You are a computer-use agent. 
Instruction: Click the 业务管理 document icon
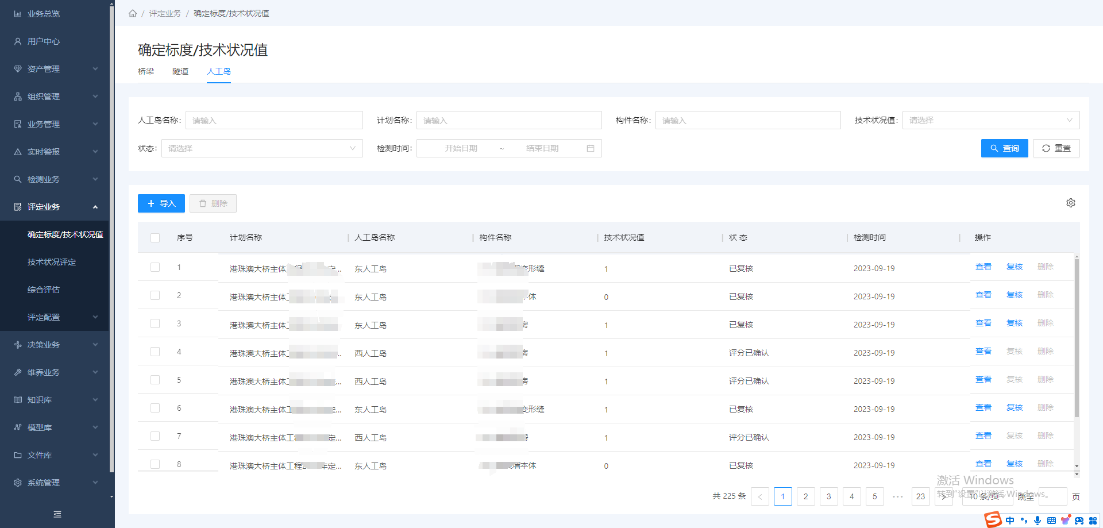click(x=18, y=124)
